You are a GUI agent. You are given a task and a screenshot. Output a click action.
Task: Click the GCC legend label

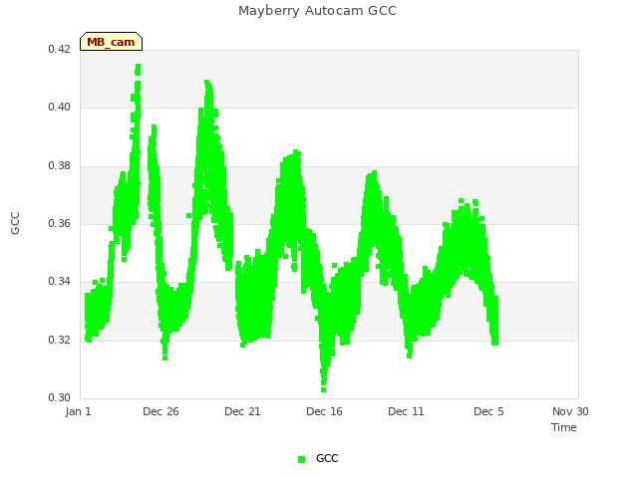[327, 458]
